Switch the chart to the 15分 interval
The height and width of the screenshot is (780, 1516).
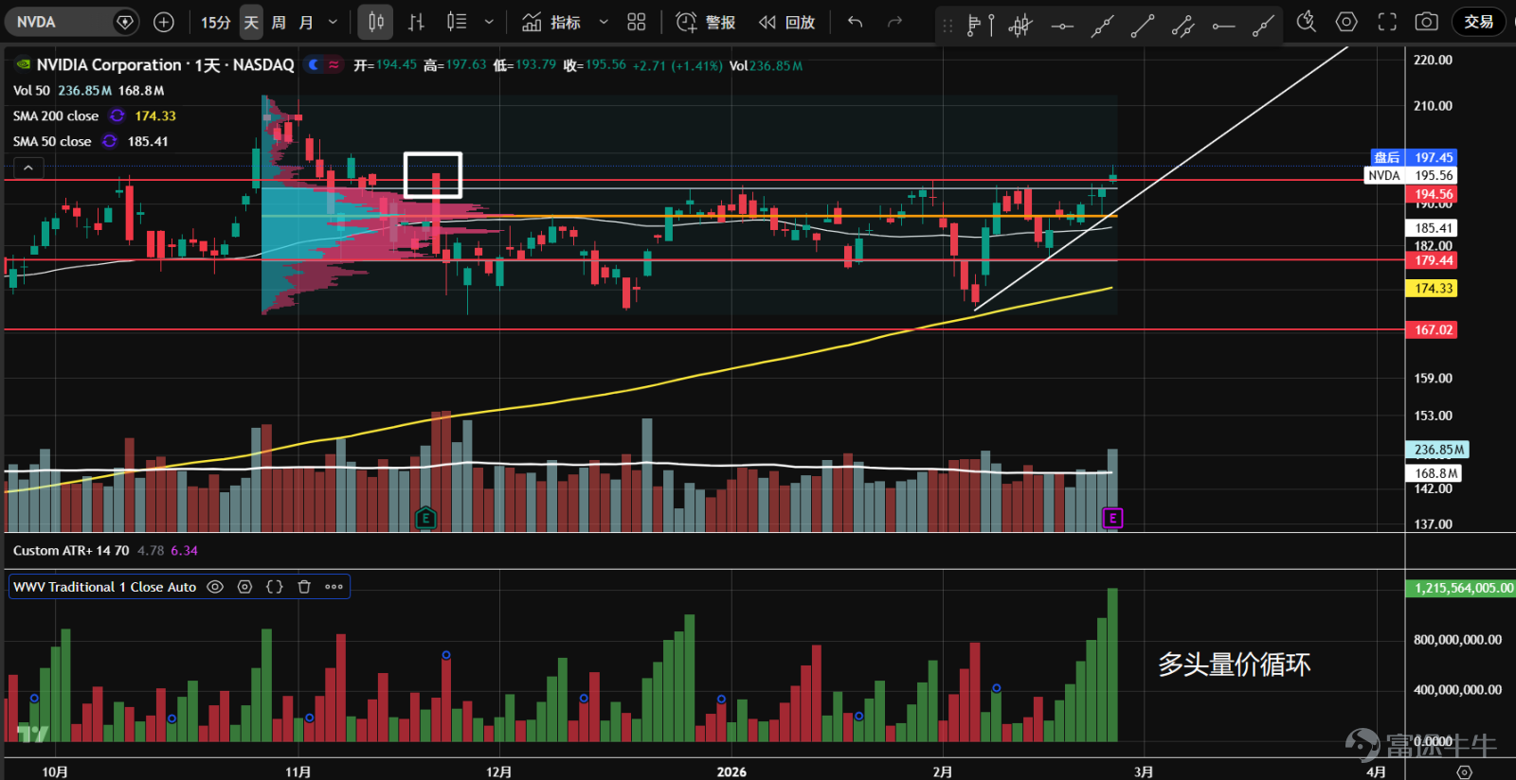[216, 22]
